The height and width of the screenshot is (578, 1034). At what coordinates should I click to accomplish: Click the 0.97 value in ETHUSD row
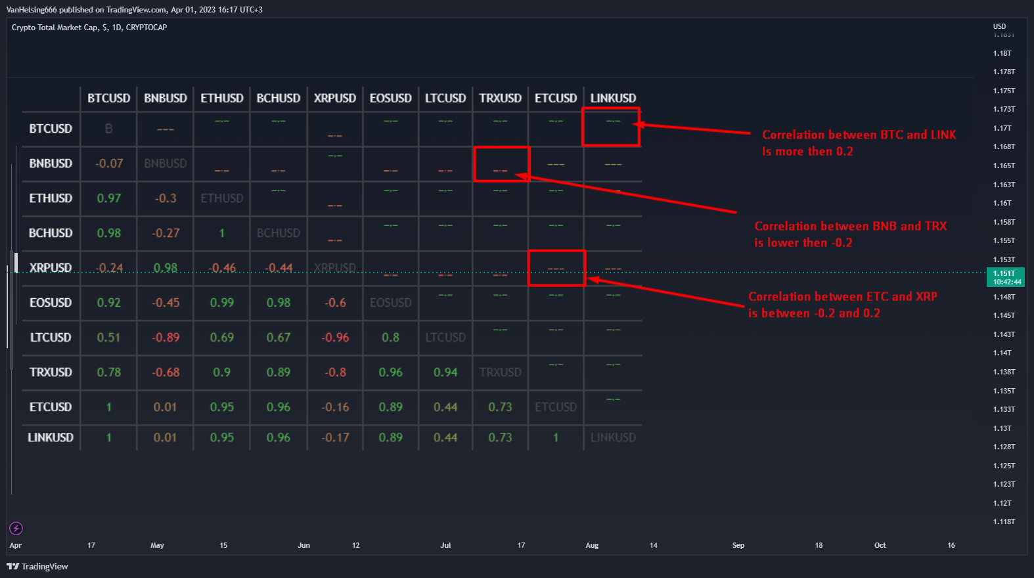click(109, 198)
